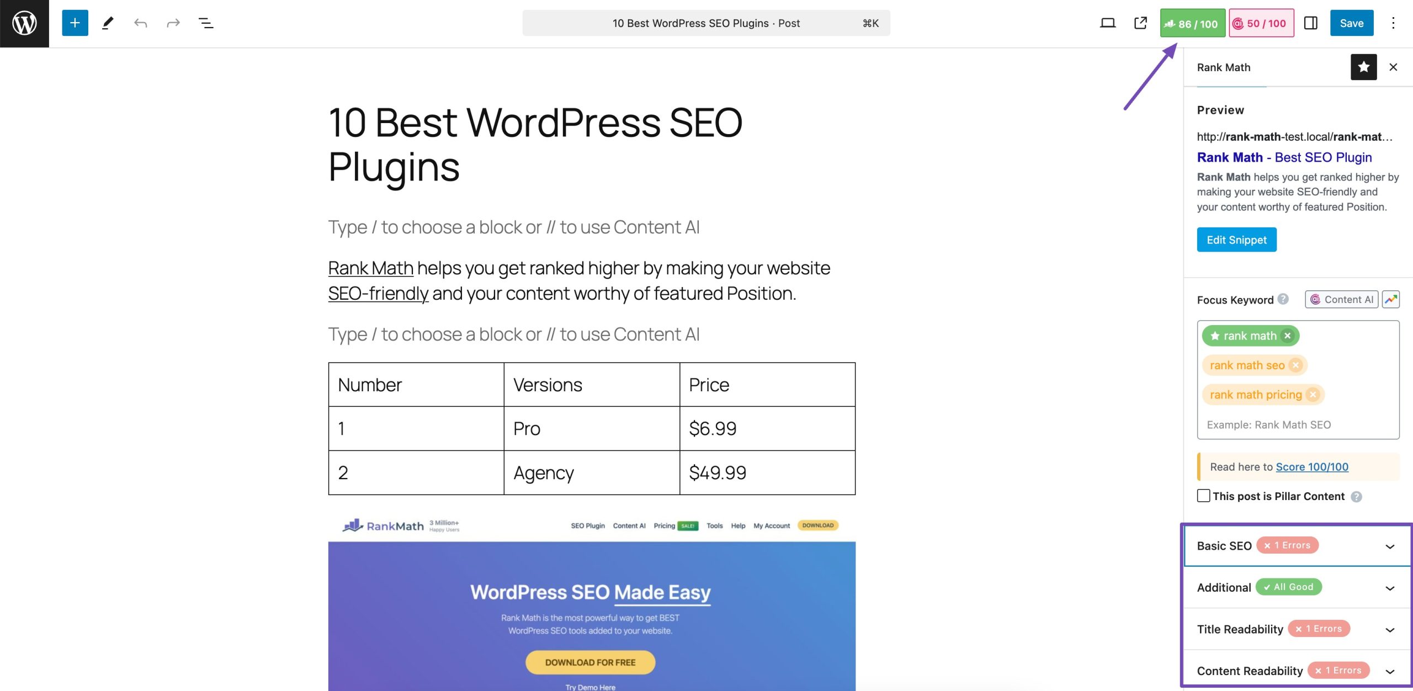Expand the Content Readability section
The image size is (1413, 691).
pos(1390,670)
